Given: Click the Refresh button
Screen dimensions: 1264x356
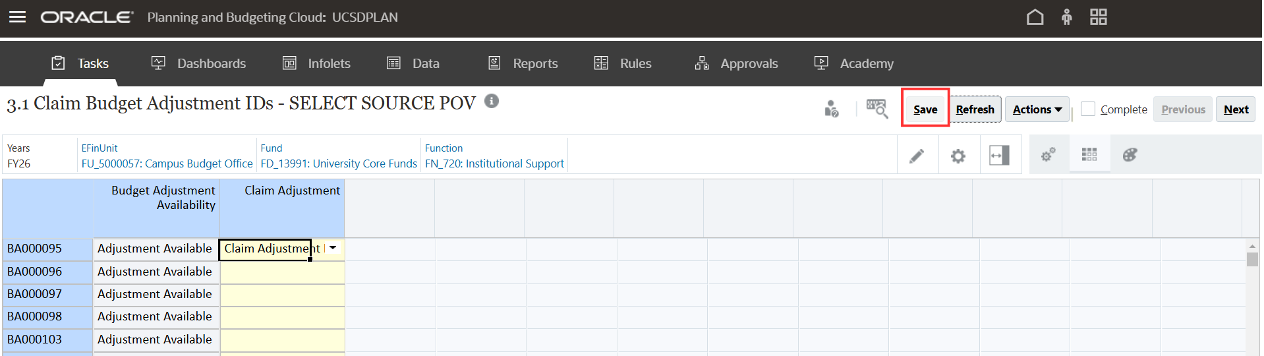Looking at the screenshot, I should 975,109.
